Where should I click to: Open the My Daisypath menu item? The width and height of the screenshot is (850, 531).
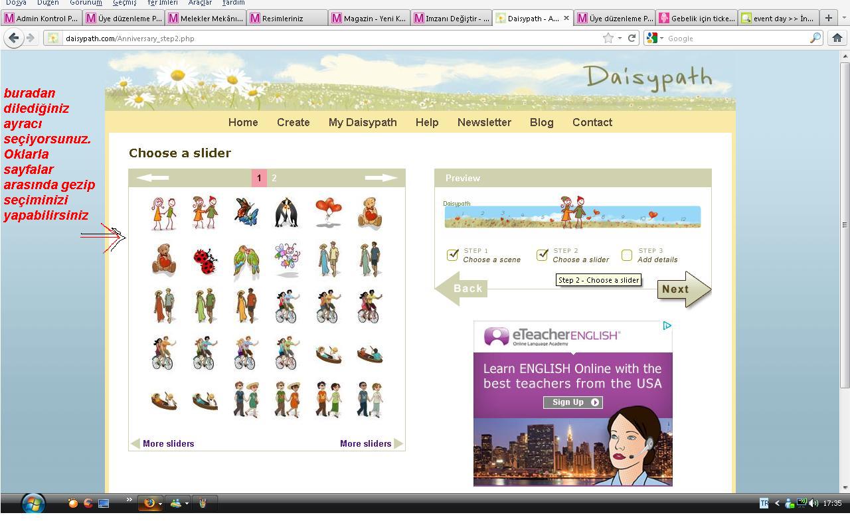(x=363, y=122)
